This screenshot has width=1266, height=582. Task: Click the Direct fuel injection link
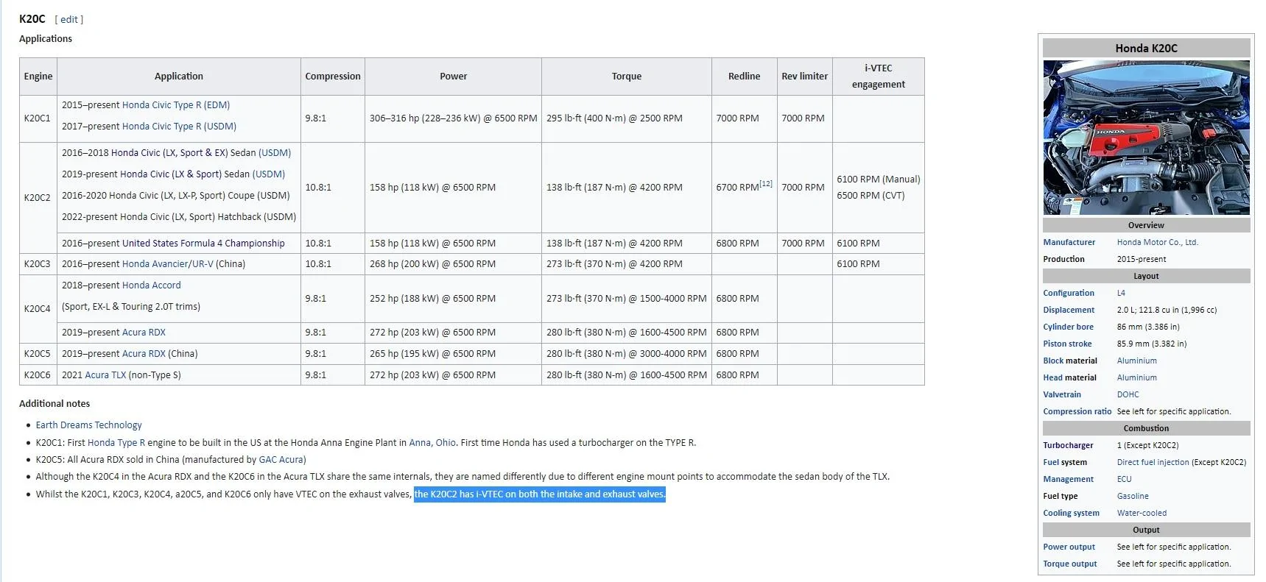pos(1153,463)
